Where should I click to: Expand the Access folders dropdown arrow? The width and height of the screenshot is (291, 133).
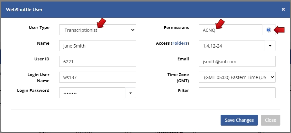pos(270,46)
